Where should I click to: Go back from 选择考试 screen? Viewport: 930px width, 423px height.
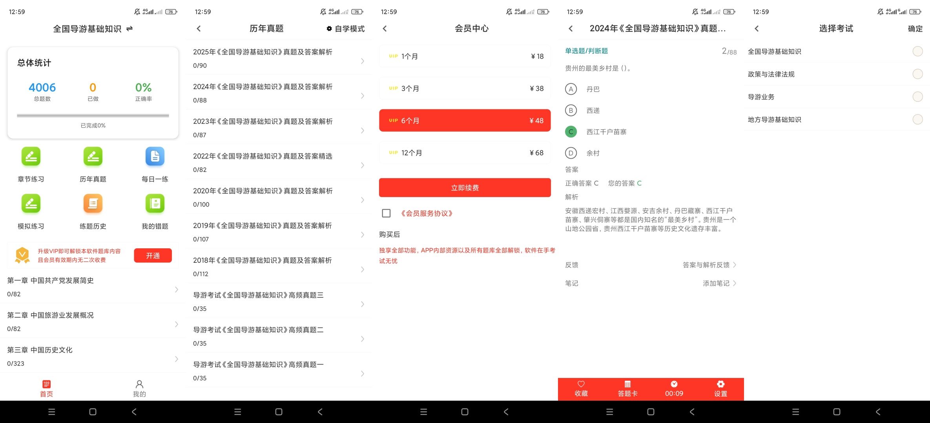pyautogui.click(x=757, y=29)
